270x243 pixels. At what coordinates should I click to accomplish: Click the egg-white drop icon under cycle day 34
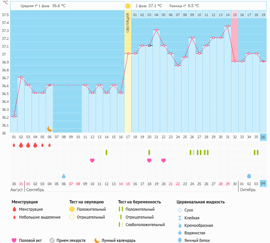pos(249,176)
